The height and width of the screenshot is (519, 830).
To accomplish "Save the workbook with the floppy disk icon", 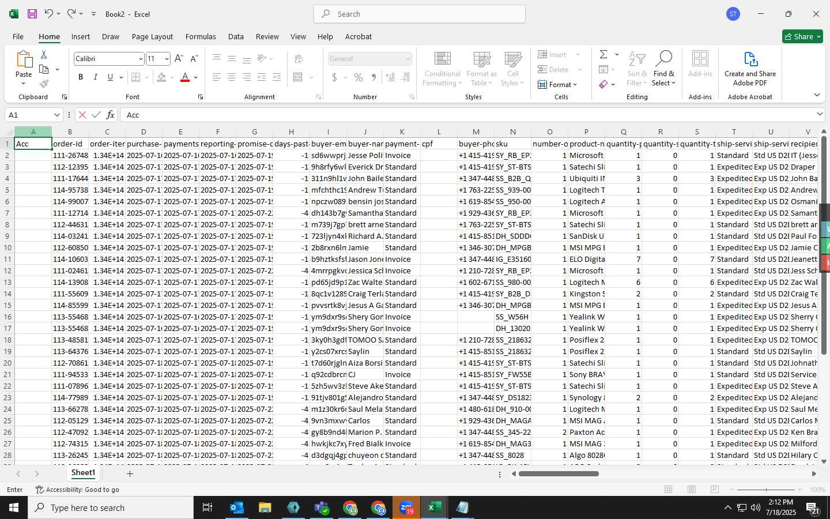I will click(32, 14).
